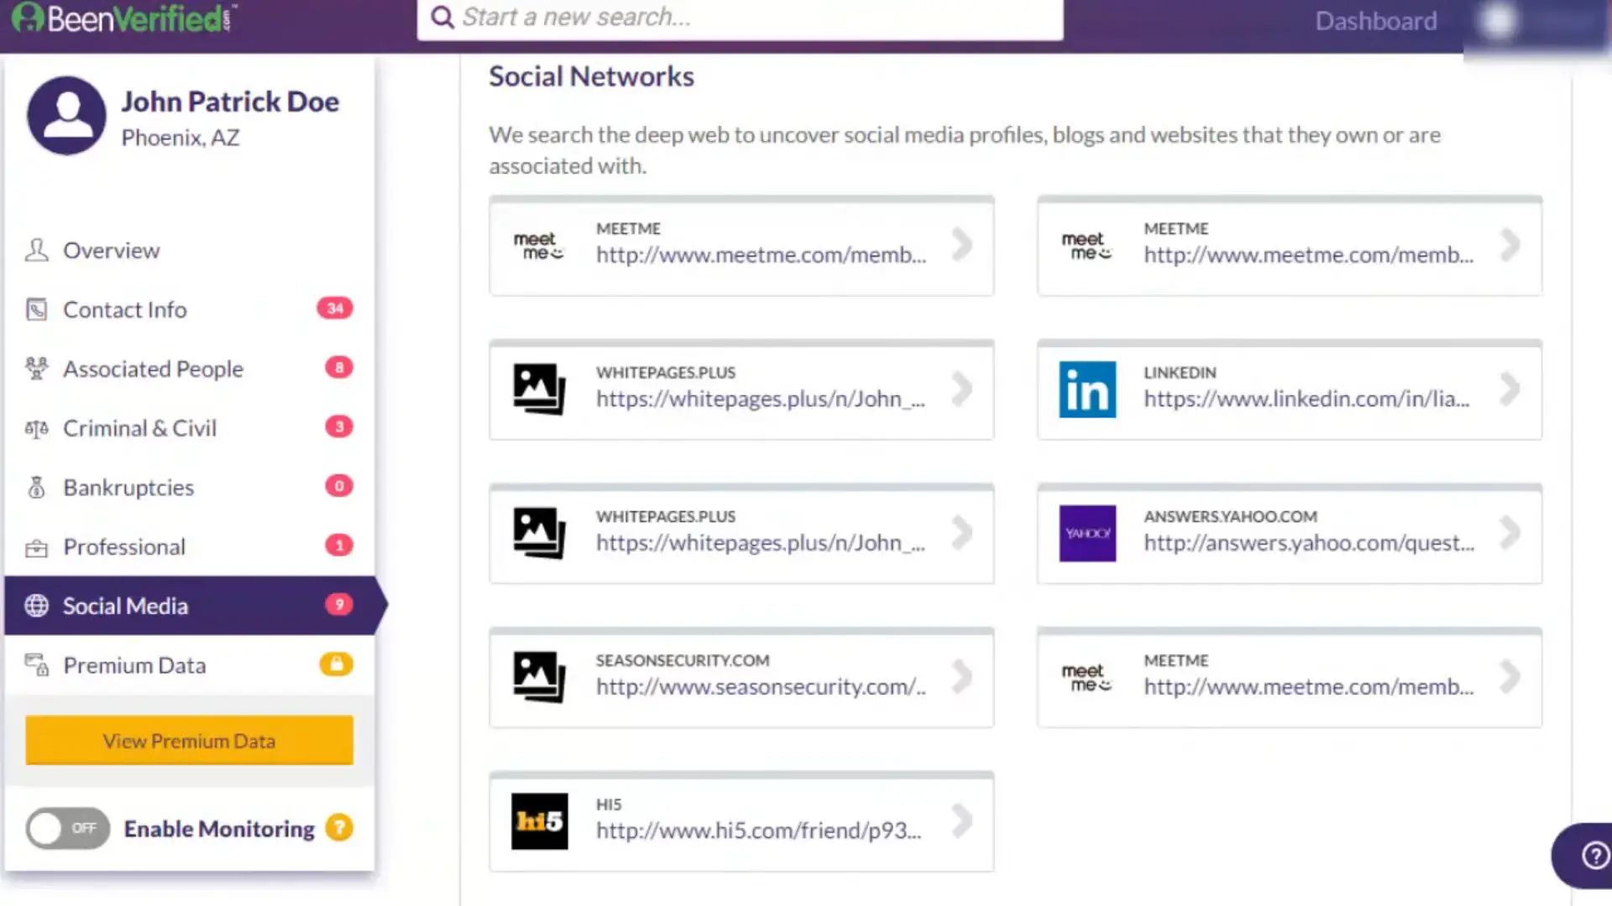Click the Social Networks heading
The height and width of the screenshot is (906, 1612).
coord(591,77)
